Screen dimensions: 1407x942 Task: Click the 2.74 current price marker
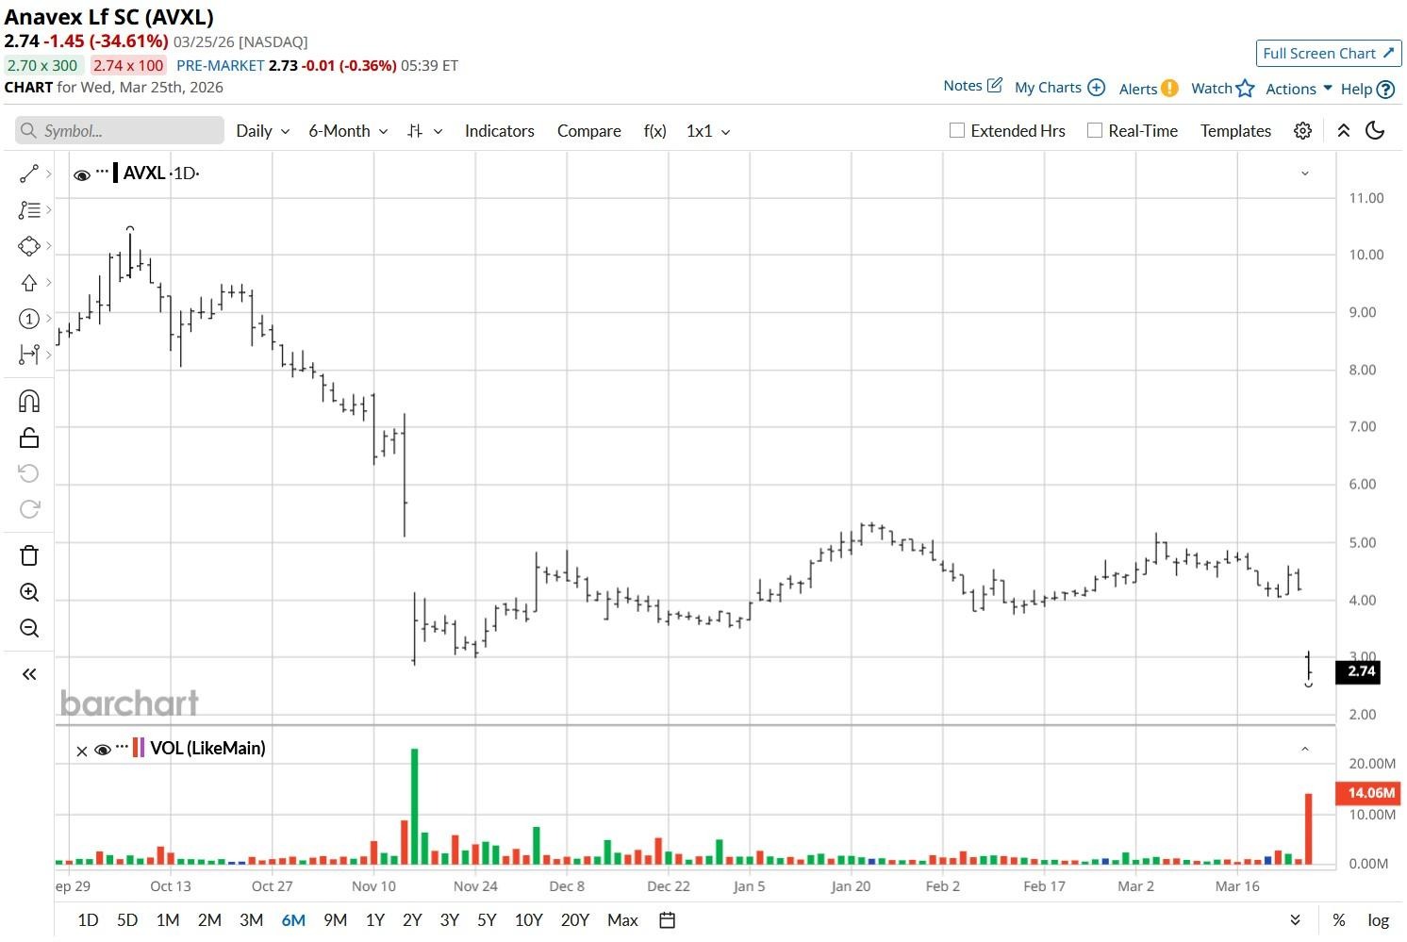coord(1358,671)
